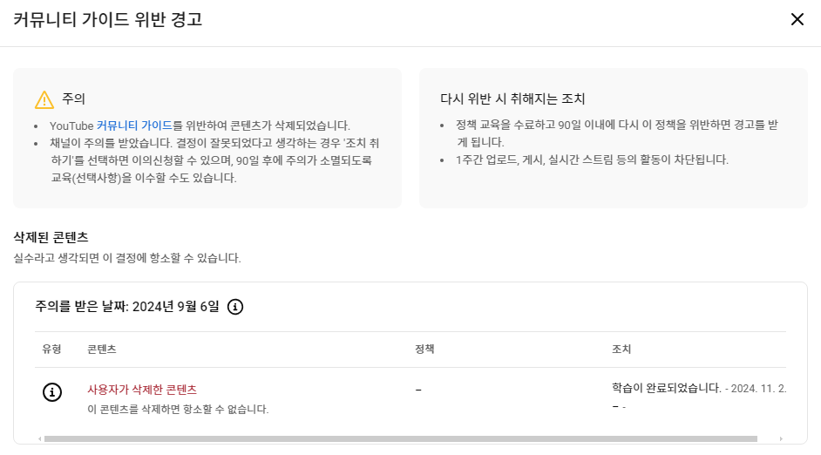Close the 커뮤니티 가이드 위반 경고 dialog
The width and height of the screenshot is (821, 455).
click(x=797, y=19)
